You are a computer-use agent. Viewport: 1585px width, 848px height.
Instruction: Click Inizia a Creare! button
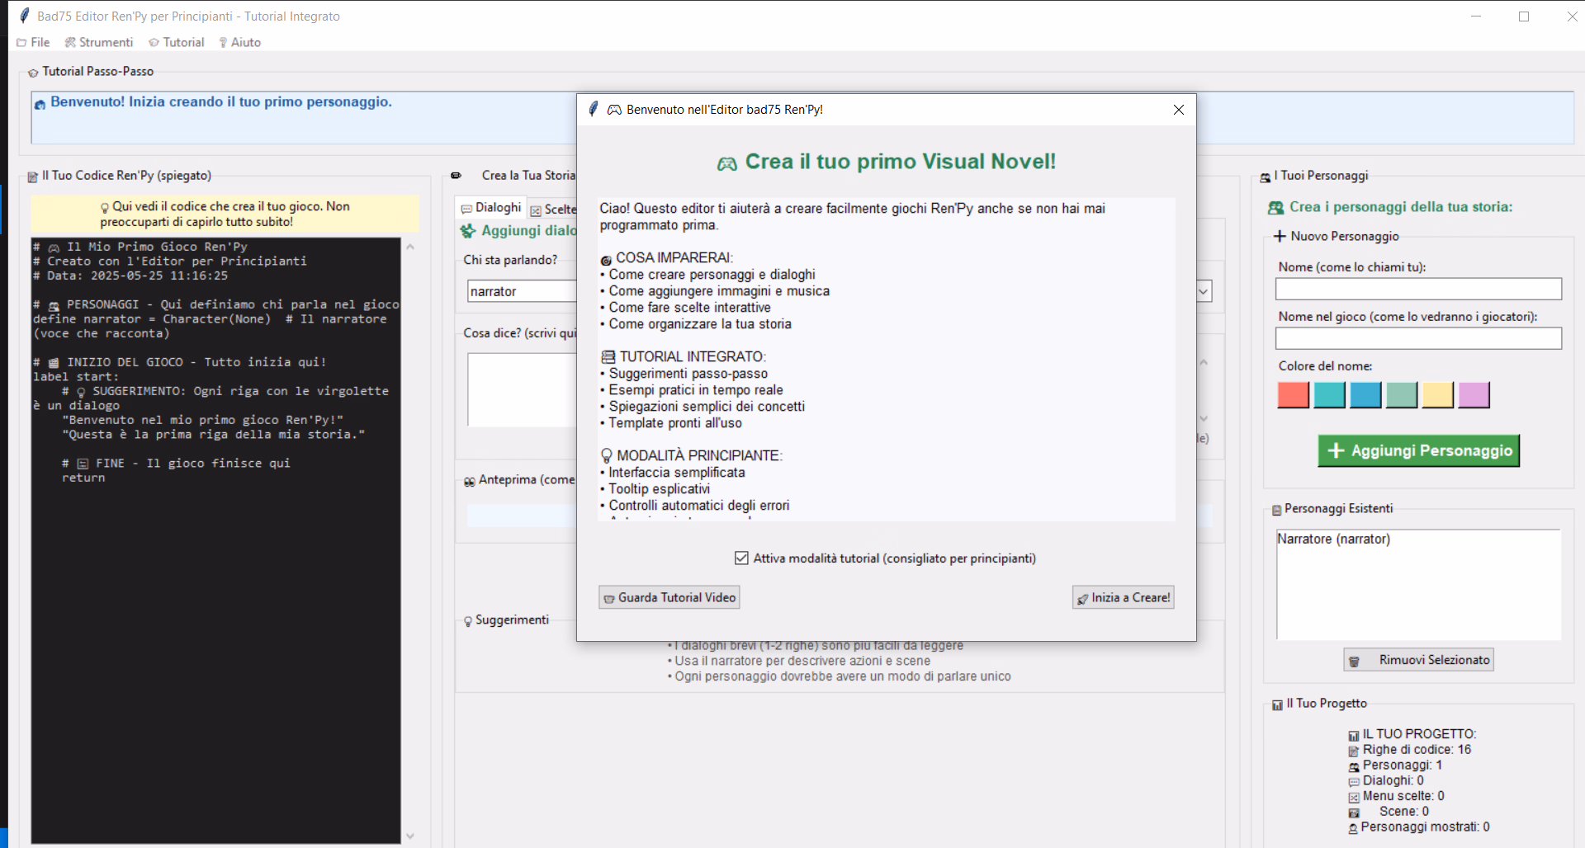pos(1123,597)
